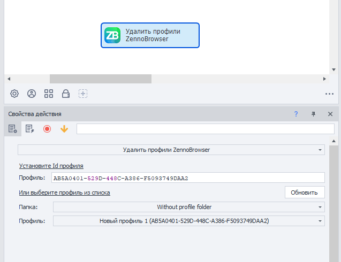Click the dashed-square plus icon
Image resolution: width=341 pixels, height=262 pixels.
[x=83, y=94]
